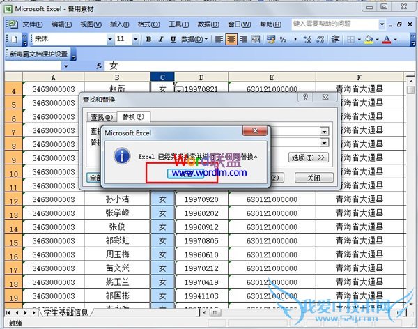Open the font name dropdown

pyautogui.click(x=110, y=40)
